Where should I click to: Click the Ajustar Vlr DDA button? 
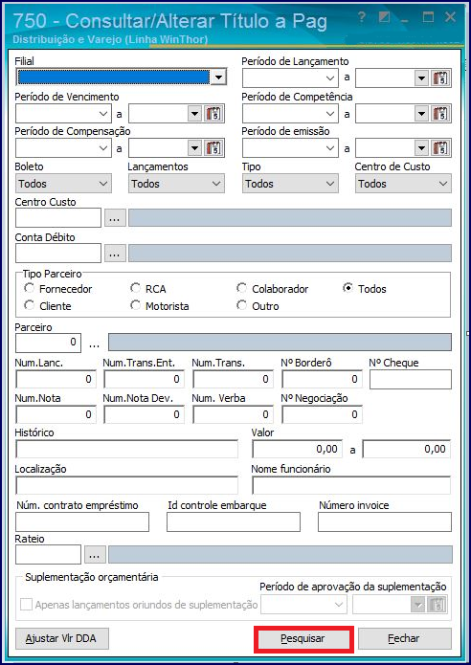(x=62, y=639)
